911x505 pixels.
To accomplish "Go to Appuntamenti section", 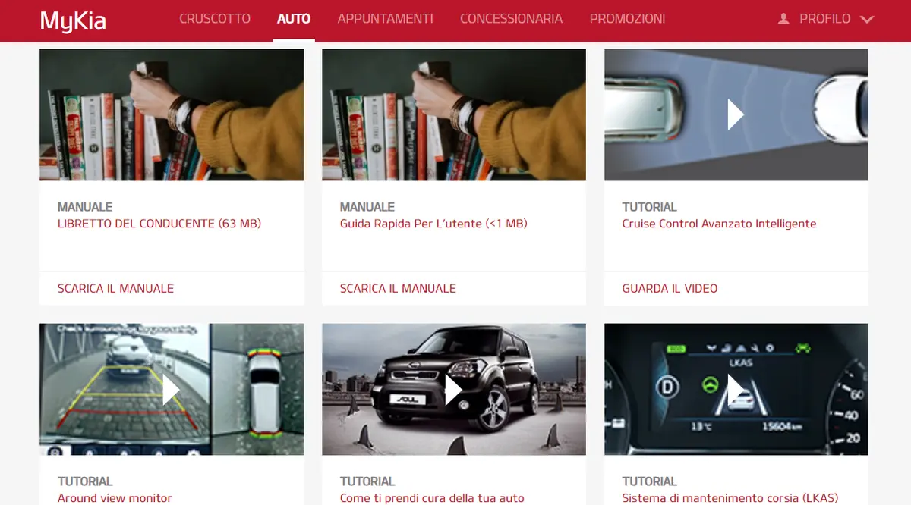I will (386, 19).
